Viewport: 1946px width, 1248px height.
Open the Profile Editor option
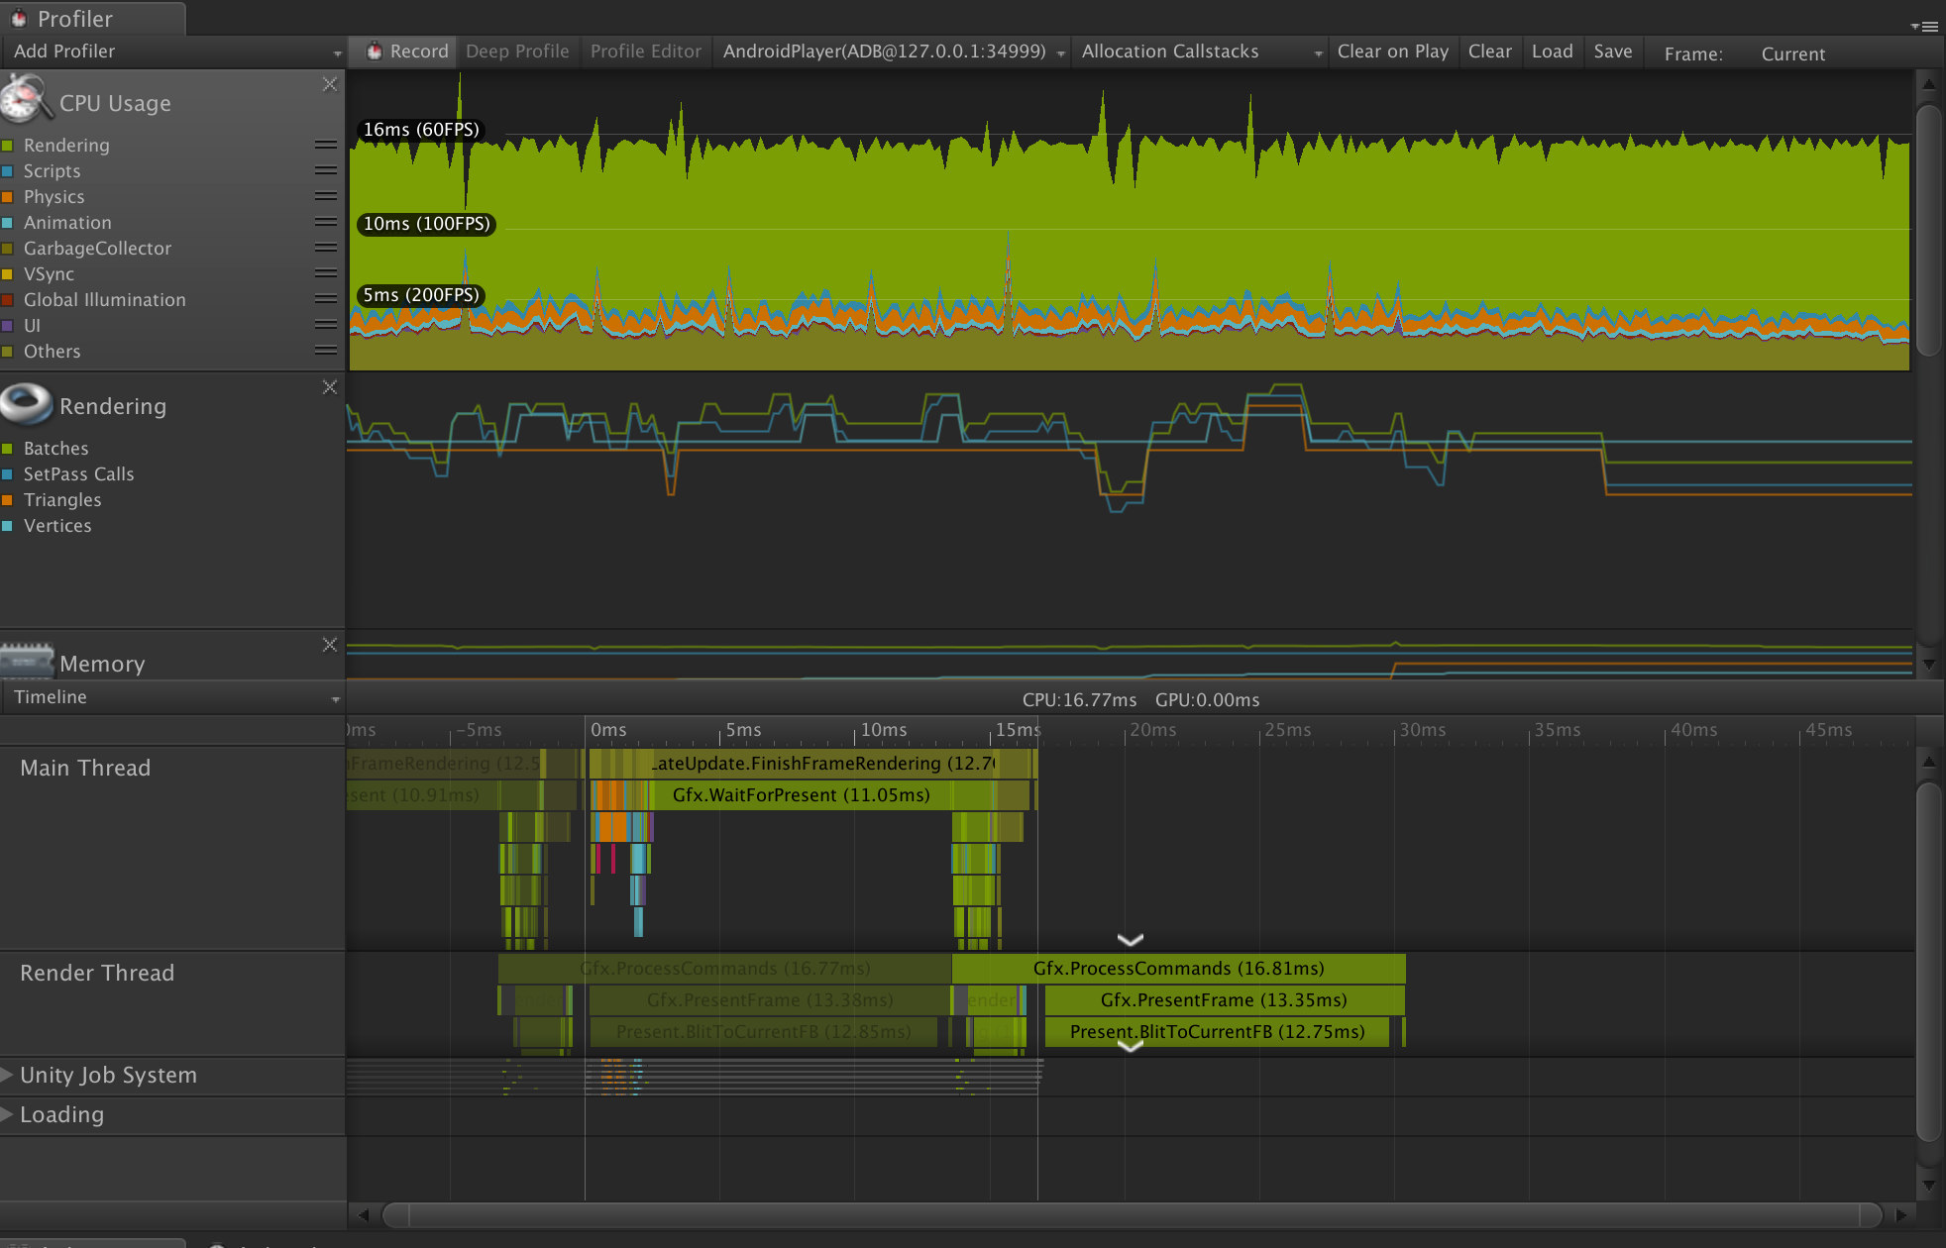(x=646, y=52)
